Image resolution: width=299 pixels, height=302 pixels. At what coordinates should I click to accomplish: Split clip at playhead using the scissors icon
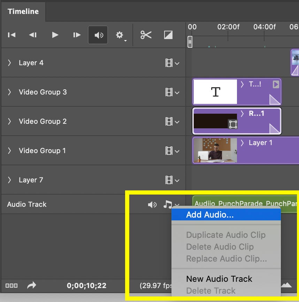tap(146, 35)
